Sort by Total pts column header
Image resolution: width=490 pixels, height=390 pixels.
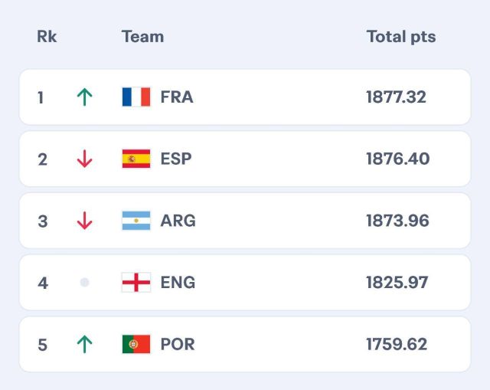401,36
